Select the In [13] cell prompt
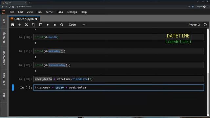 click(x=25, y=79)
